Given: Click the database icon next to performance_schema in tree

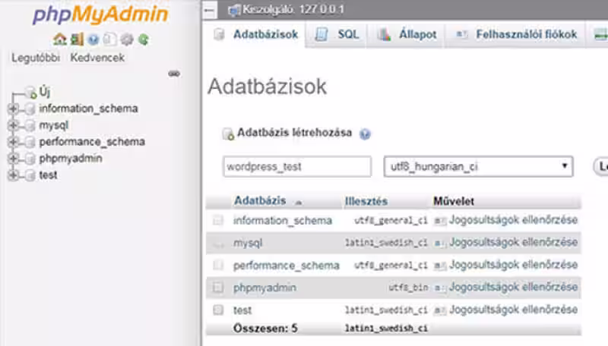Looking at the screenshot, I should (30, 143).
